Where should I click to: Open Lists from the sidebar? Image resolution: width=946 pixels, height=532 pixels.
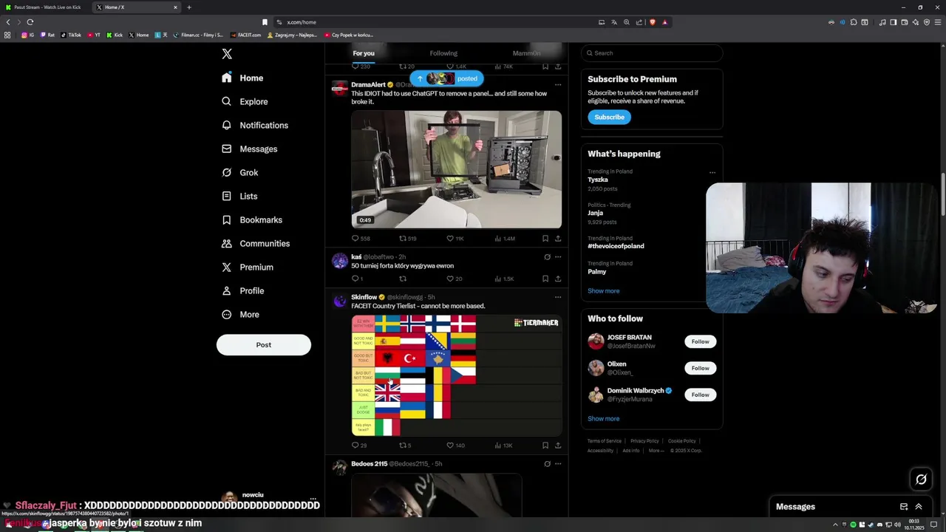(x=239, y=196)
